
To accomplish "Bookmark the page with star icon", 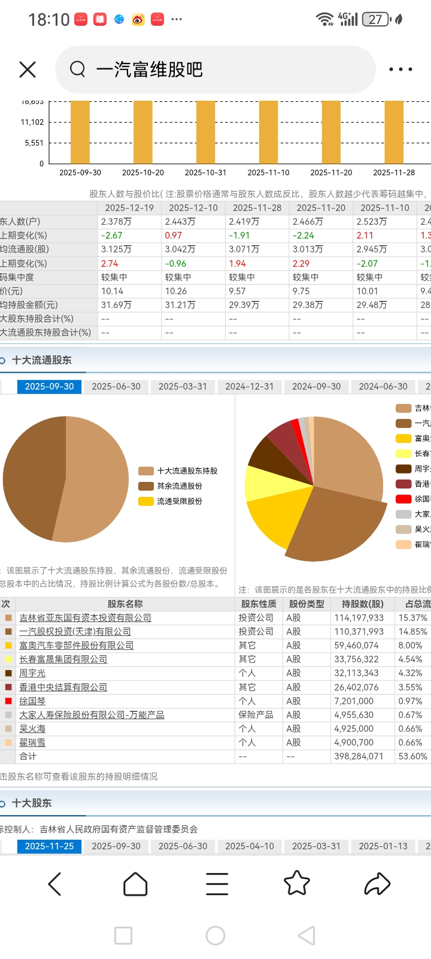I will pos(296,883).
